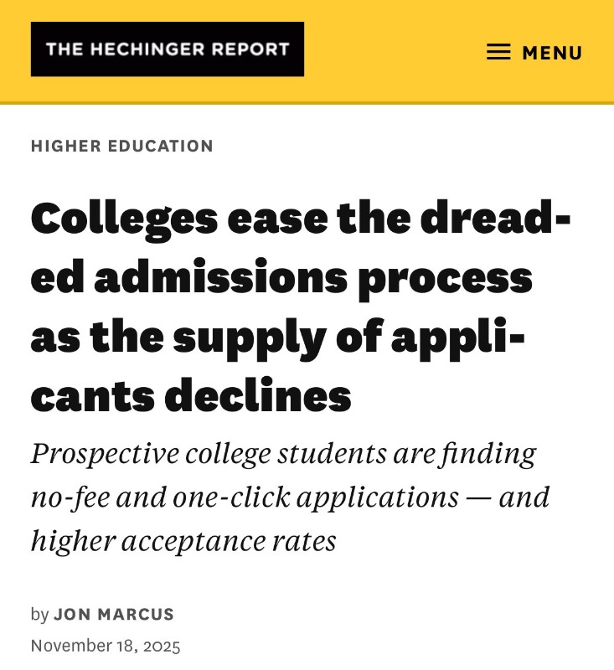Click The Hechinger Report logo
This screenshot has height=670, width=614.
(x=168, y=49)
